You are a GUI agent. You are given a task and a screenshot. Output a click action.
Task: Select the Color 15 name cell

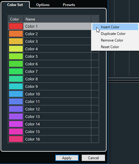(57, 132)
